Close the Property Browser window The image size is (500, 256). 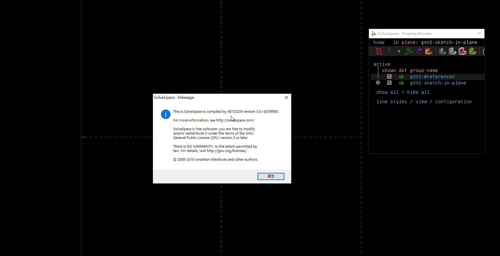point(480,33)
